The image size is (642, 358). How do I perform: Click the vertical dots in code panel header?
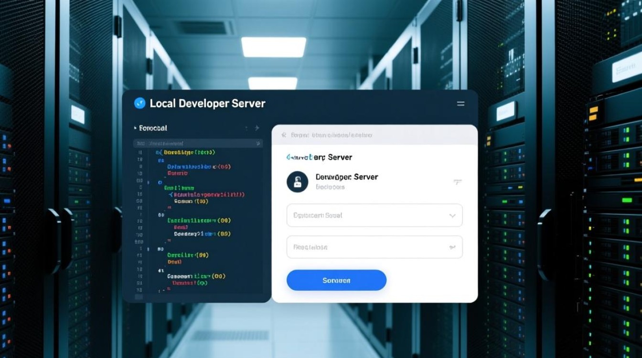[246, 128]
